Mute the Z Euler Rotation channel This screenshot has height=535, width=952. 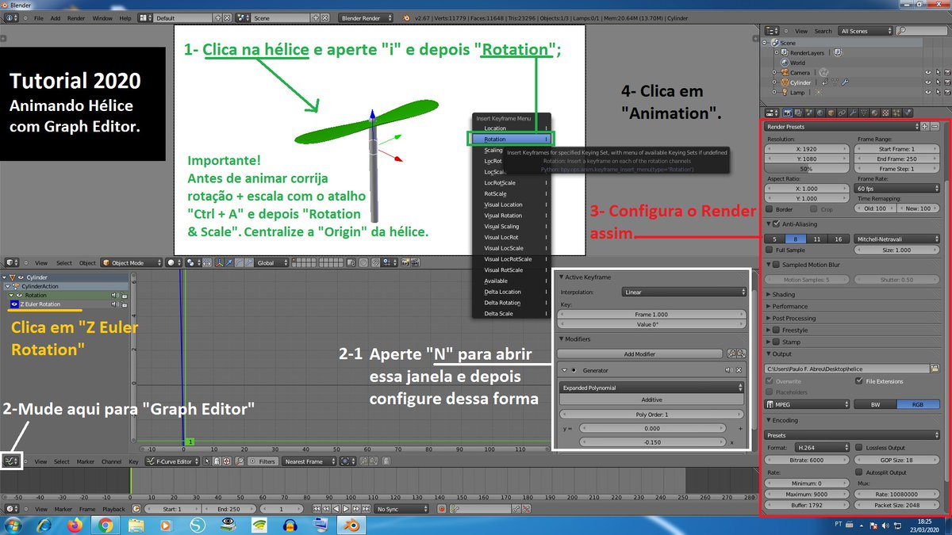[115, 304]
